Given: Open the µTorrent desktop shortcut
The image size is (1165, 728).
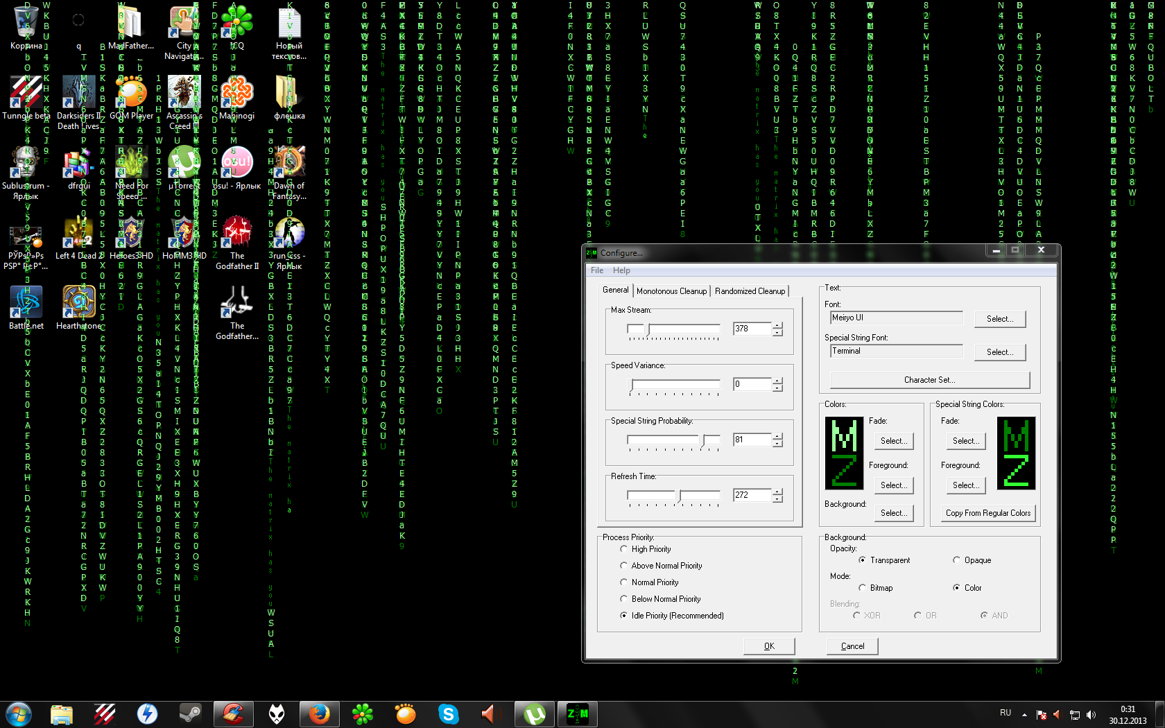Looking at the screenshot, I should pyautogui.click(x=184, y=163).
